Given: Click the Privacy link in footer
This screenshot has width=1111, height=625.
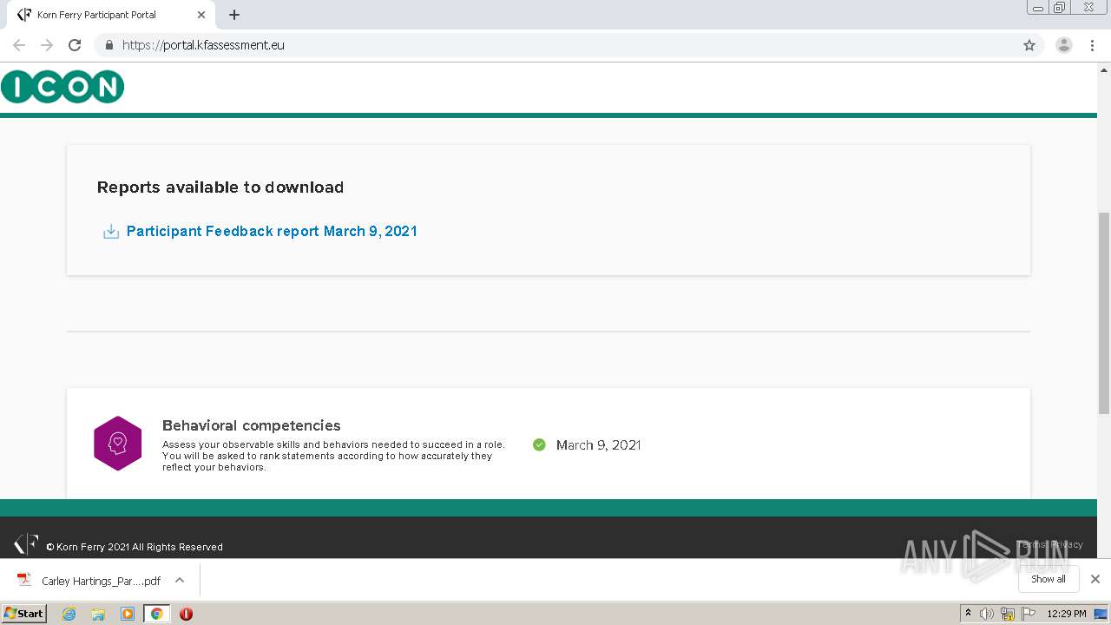Looking at the screenshot, I should (x=1067, y=544).
